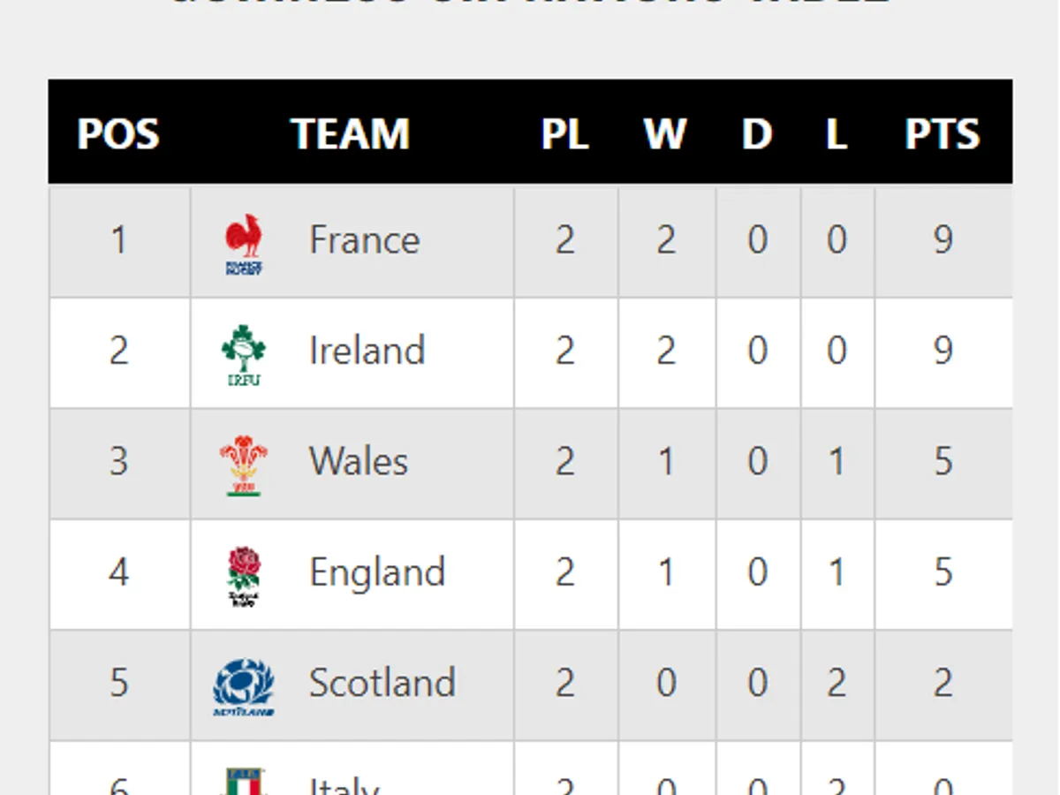The width and height of the screenshot is (1060, 795).
Task: Click the L column header
Action: click(837, 134)
